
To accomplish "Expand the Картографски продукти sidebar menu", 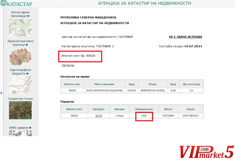I will pyautogui.click(x=20, y=72).
